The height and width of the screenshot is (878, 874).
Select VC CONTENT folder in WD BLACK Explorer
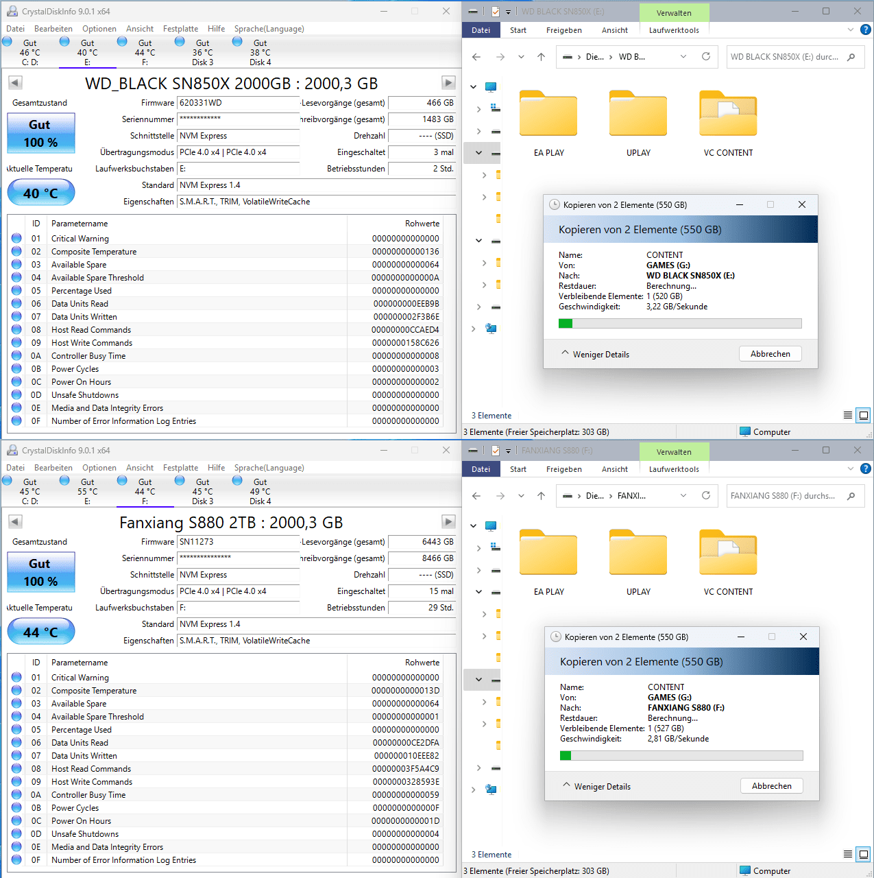point(728,123)
